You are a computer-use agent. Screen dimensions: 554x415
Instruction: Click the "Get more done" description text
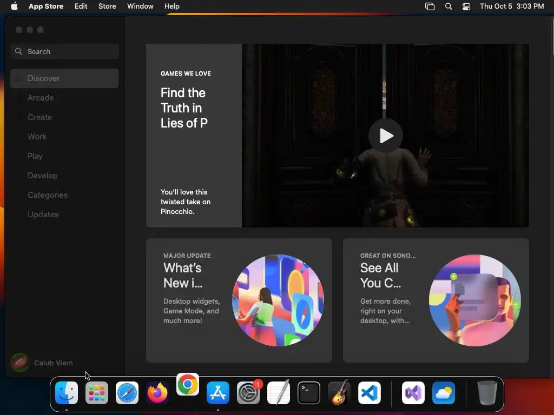pos(385,311)
